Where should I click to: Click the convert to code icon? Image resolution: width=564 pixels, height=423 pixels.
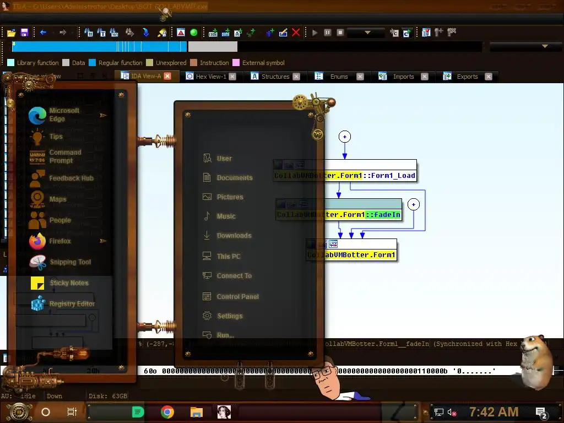pyautogui.click(x=213, y=33)
